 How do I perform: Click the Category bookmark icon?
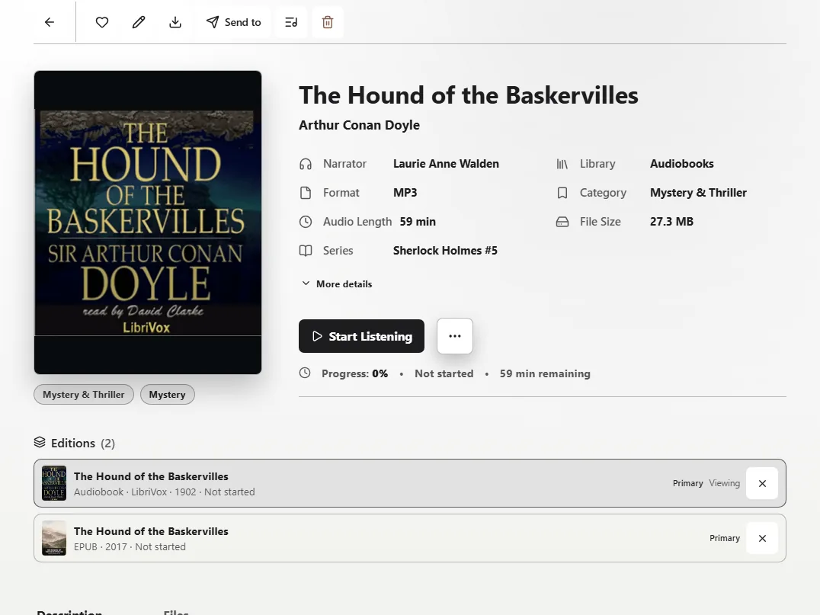coord(562,193)
